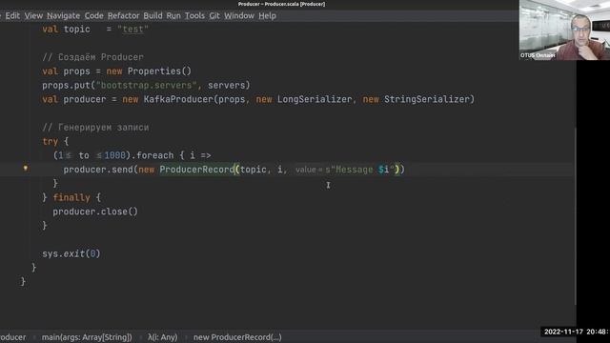Click the value parameter hint
The image size is (610, 343).
click(x=309, y=170)
